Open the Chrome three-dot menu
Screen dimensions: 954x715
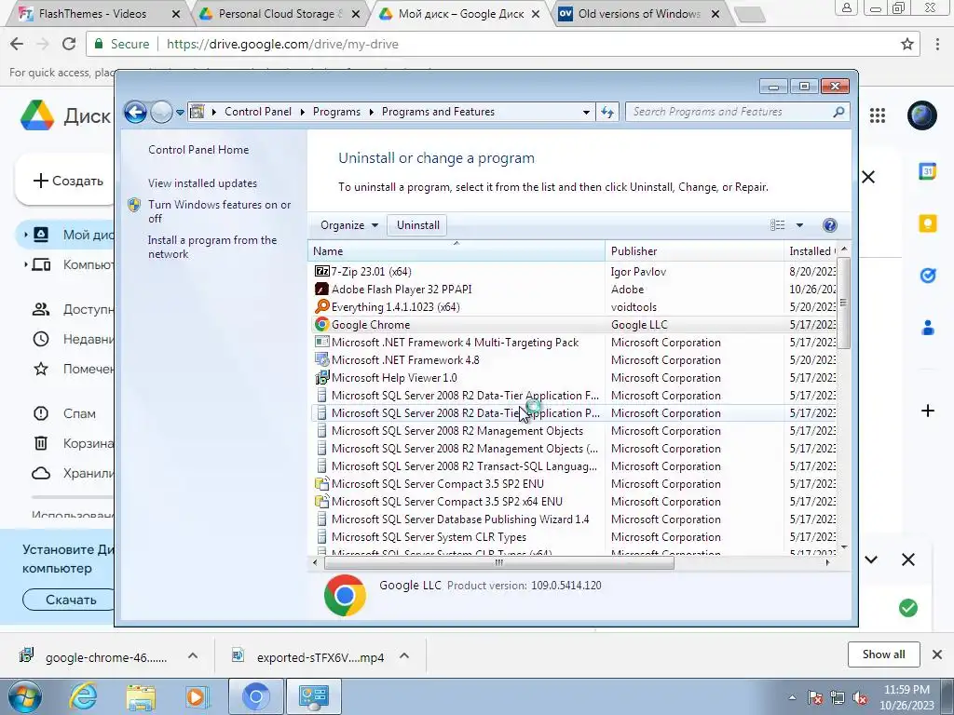click(x=937, y=44)
